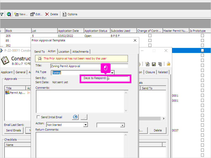Screen dimensions: 211x158
Task: Click the lightbulb icon in the unread notice
Action: (40, 58)
